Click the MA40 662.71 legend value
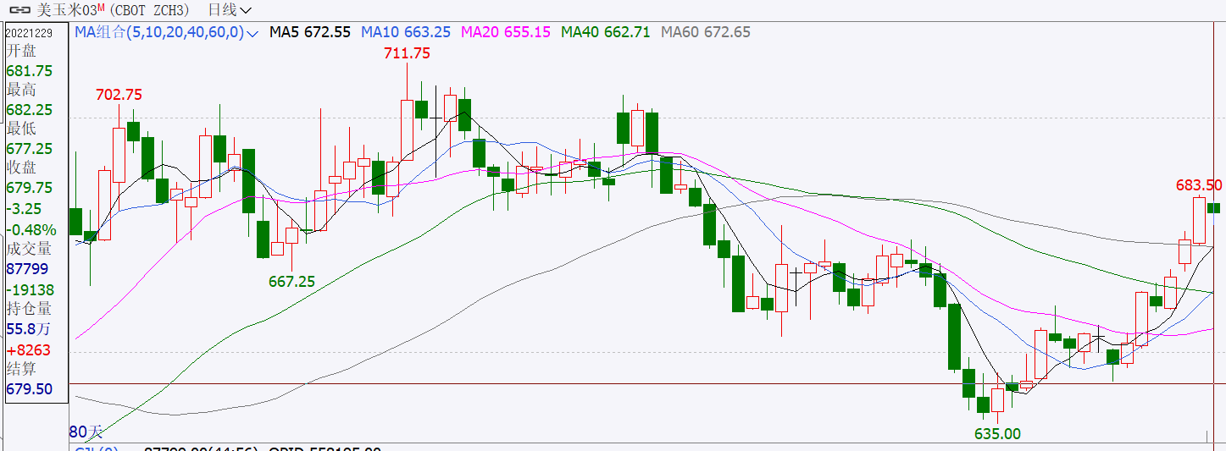 pos(606,32)
